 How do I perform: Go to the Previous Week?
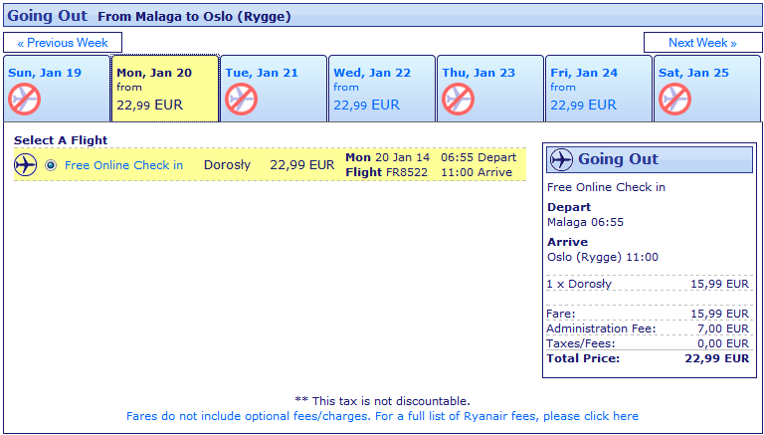(x=63, y=43)
